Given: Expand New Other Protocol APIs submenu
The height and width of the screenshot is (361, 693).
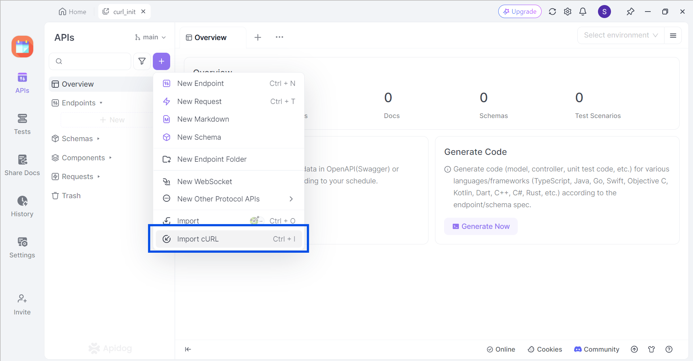Looking at the screenshot, I should (229, 199).
